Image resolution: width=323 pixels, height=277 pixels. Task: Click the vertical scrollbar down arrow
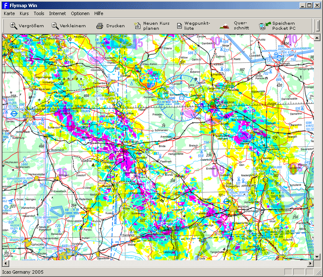317,257
